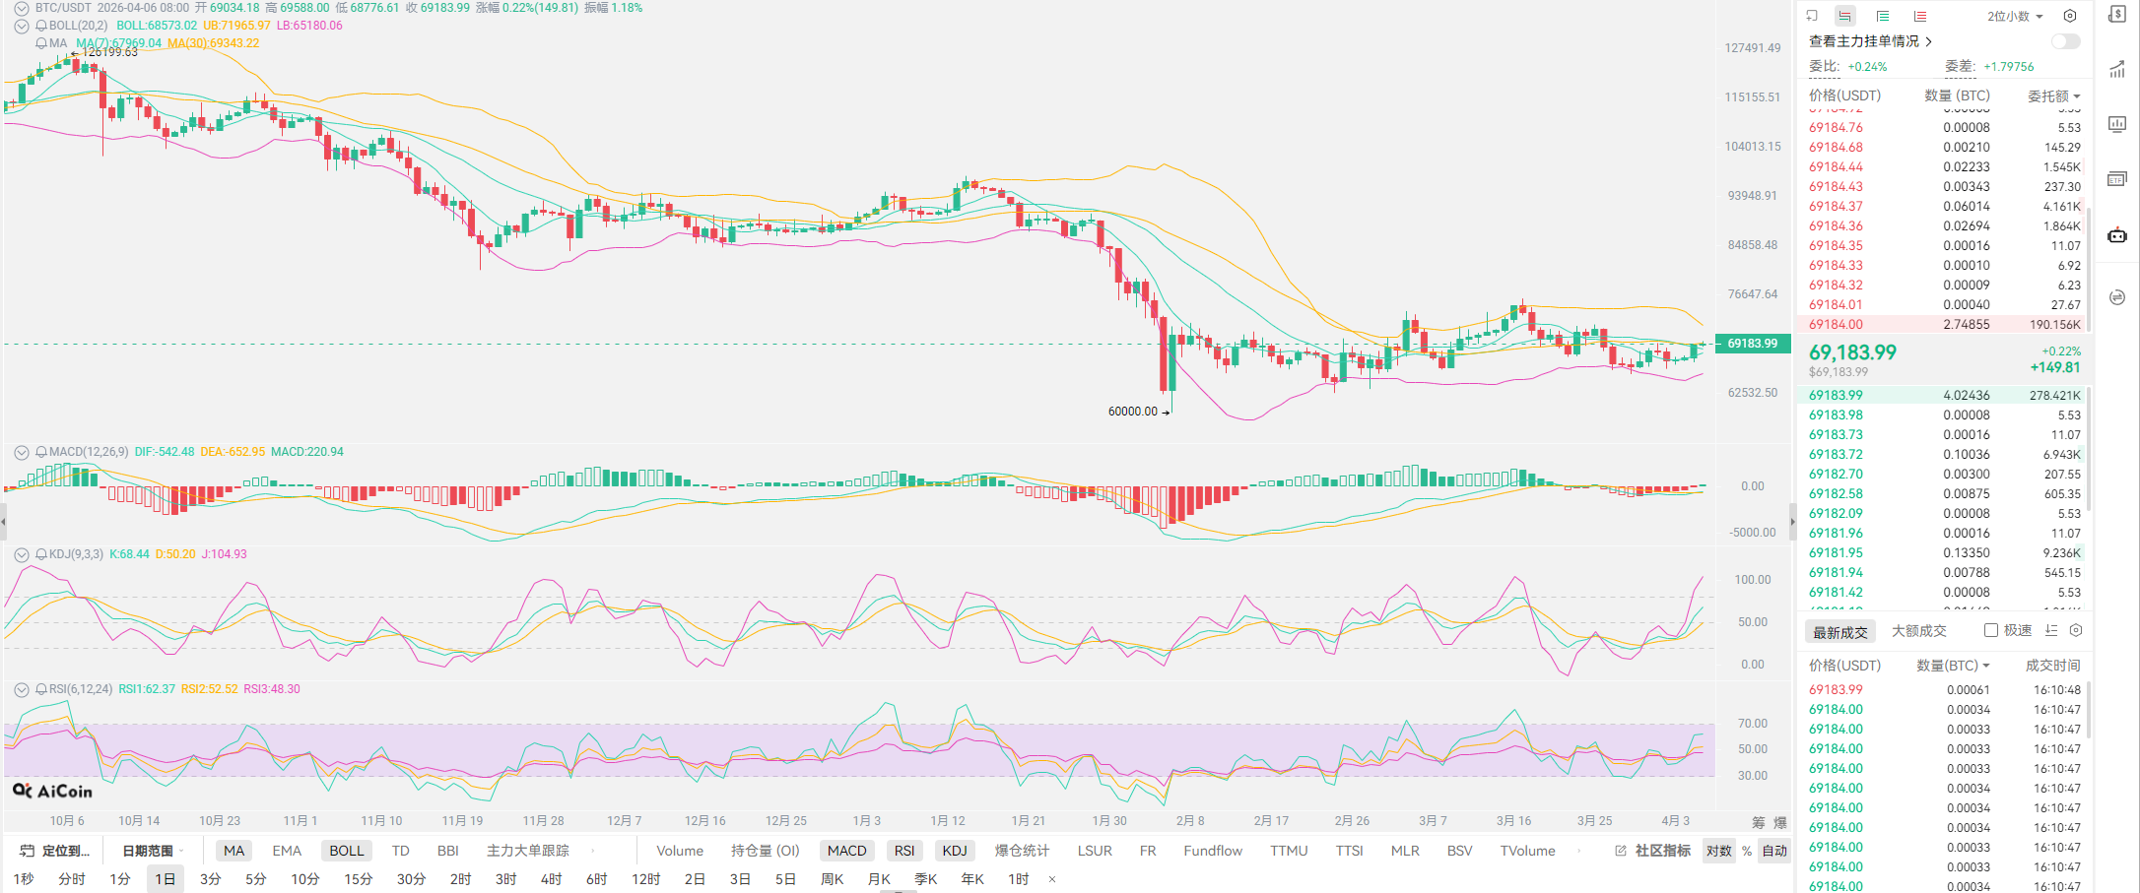Click the growth chart icon in right sidebar

pyautogui.click(x=2116, y=69)
